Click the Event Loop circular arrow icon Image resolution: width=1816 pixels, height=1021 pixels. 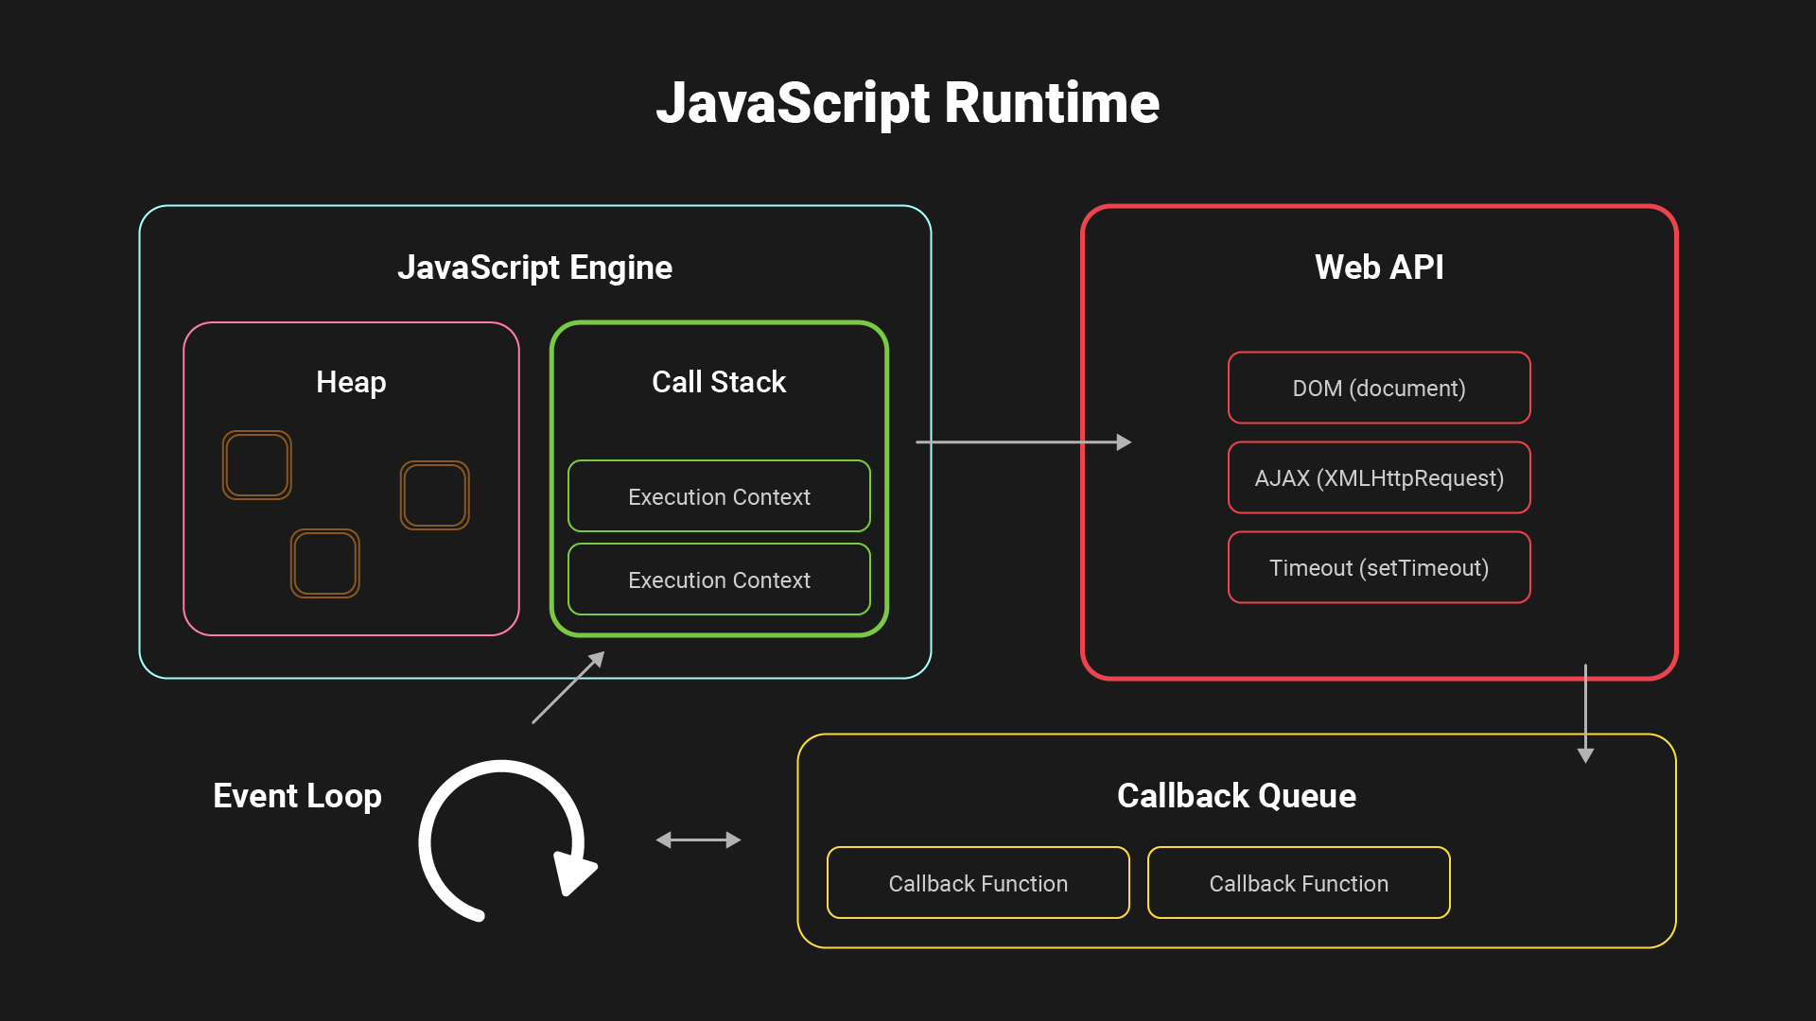click(507, 840)
